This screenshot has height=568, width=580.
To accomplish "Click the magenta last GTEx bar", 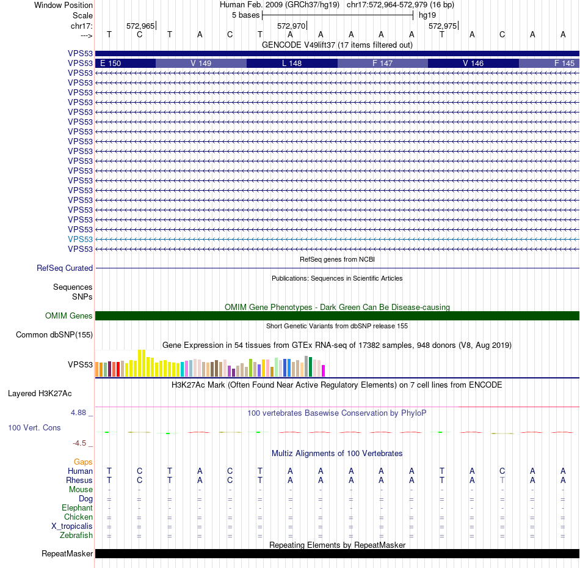I will [x=324, y=371].
